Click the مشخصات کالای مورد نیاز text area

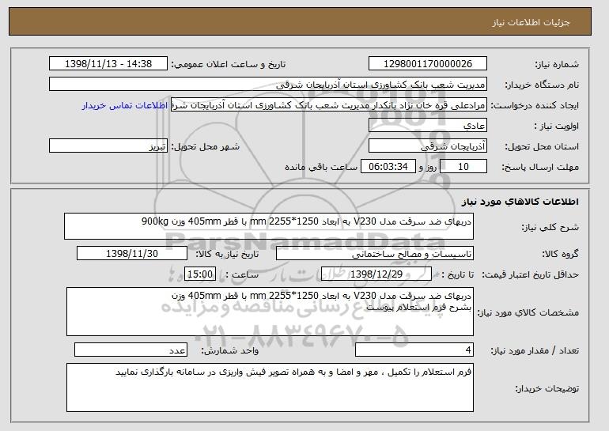(270, 312)
